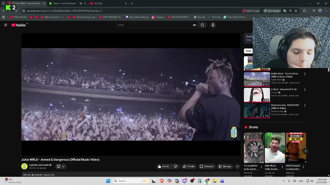Open the options menu for the Adin Ross short
Screen dimensions: 330x185
pos(282,167)
